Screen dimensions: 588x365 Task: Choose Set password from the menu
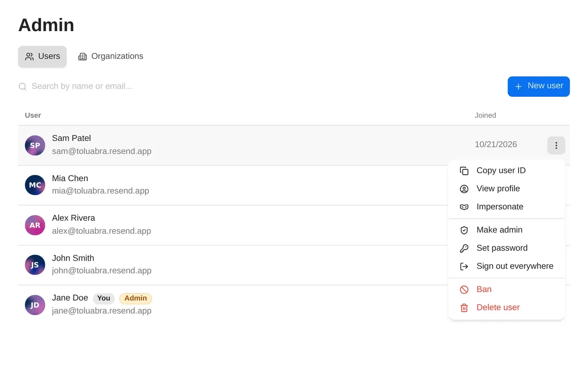507,248
